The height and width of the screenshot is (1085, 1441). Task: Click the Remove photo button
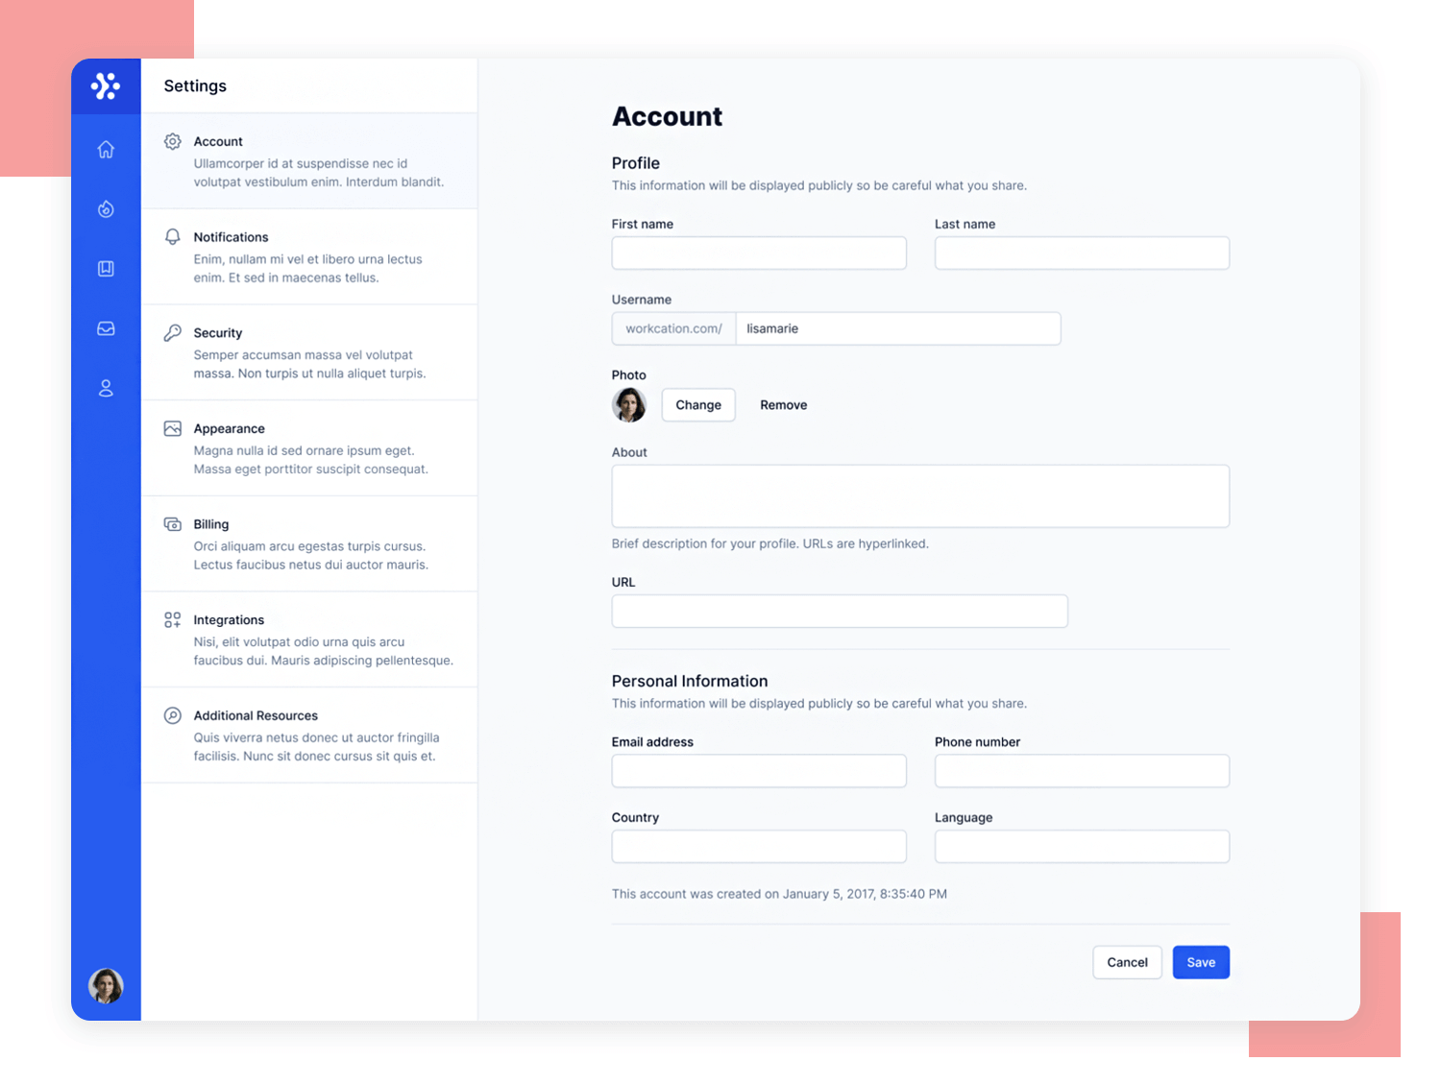[784, 405]
